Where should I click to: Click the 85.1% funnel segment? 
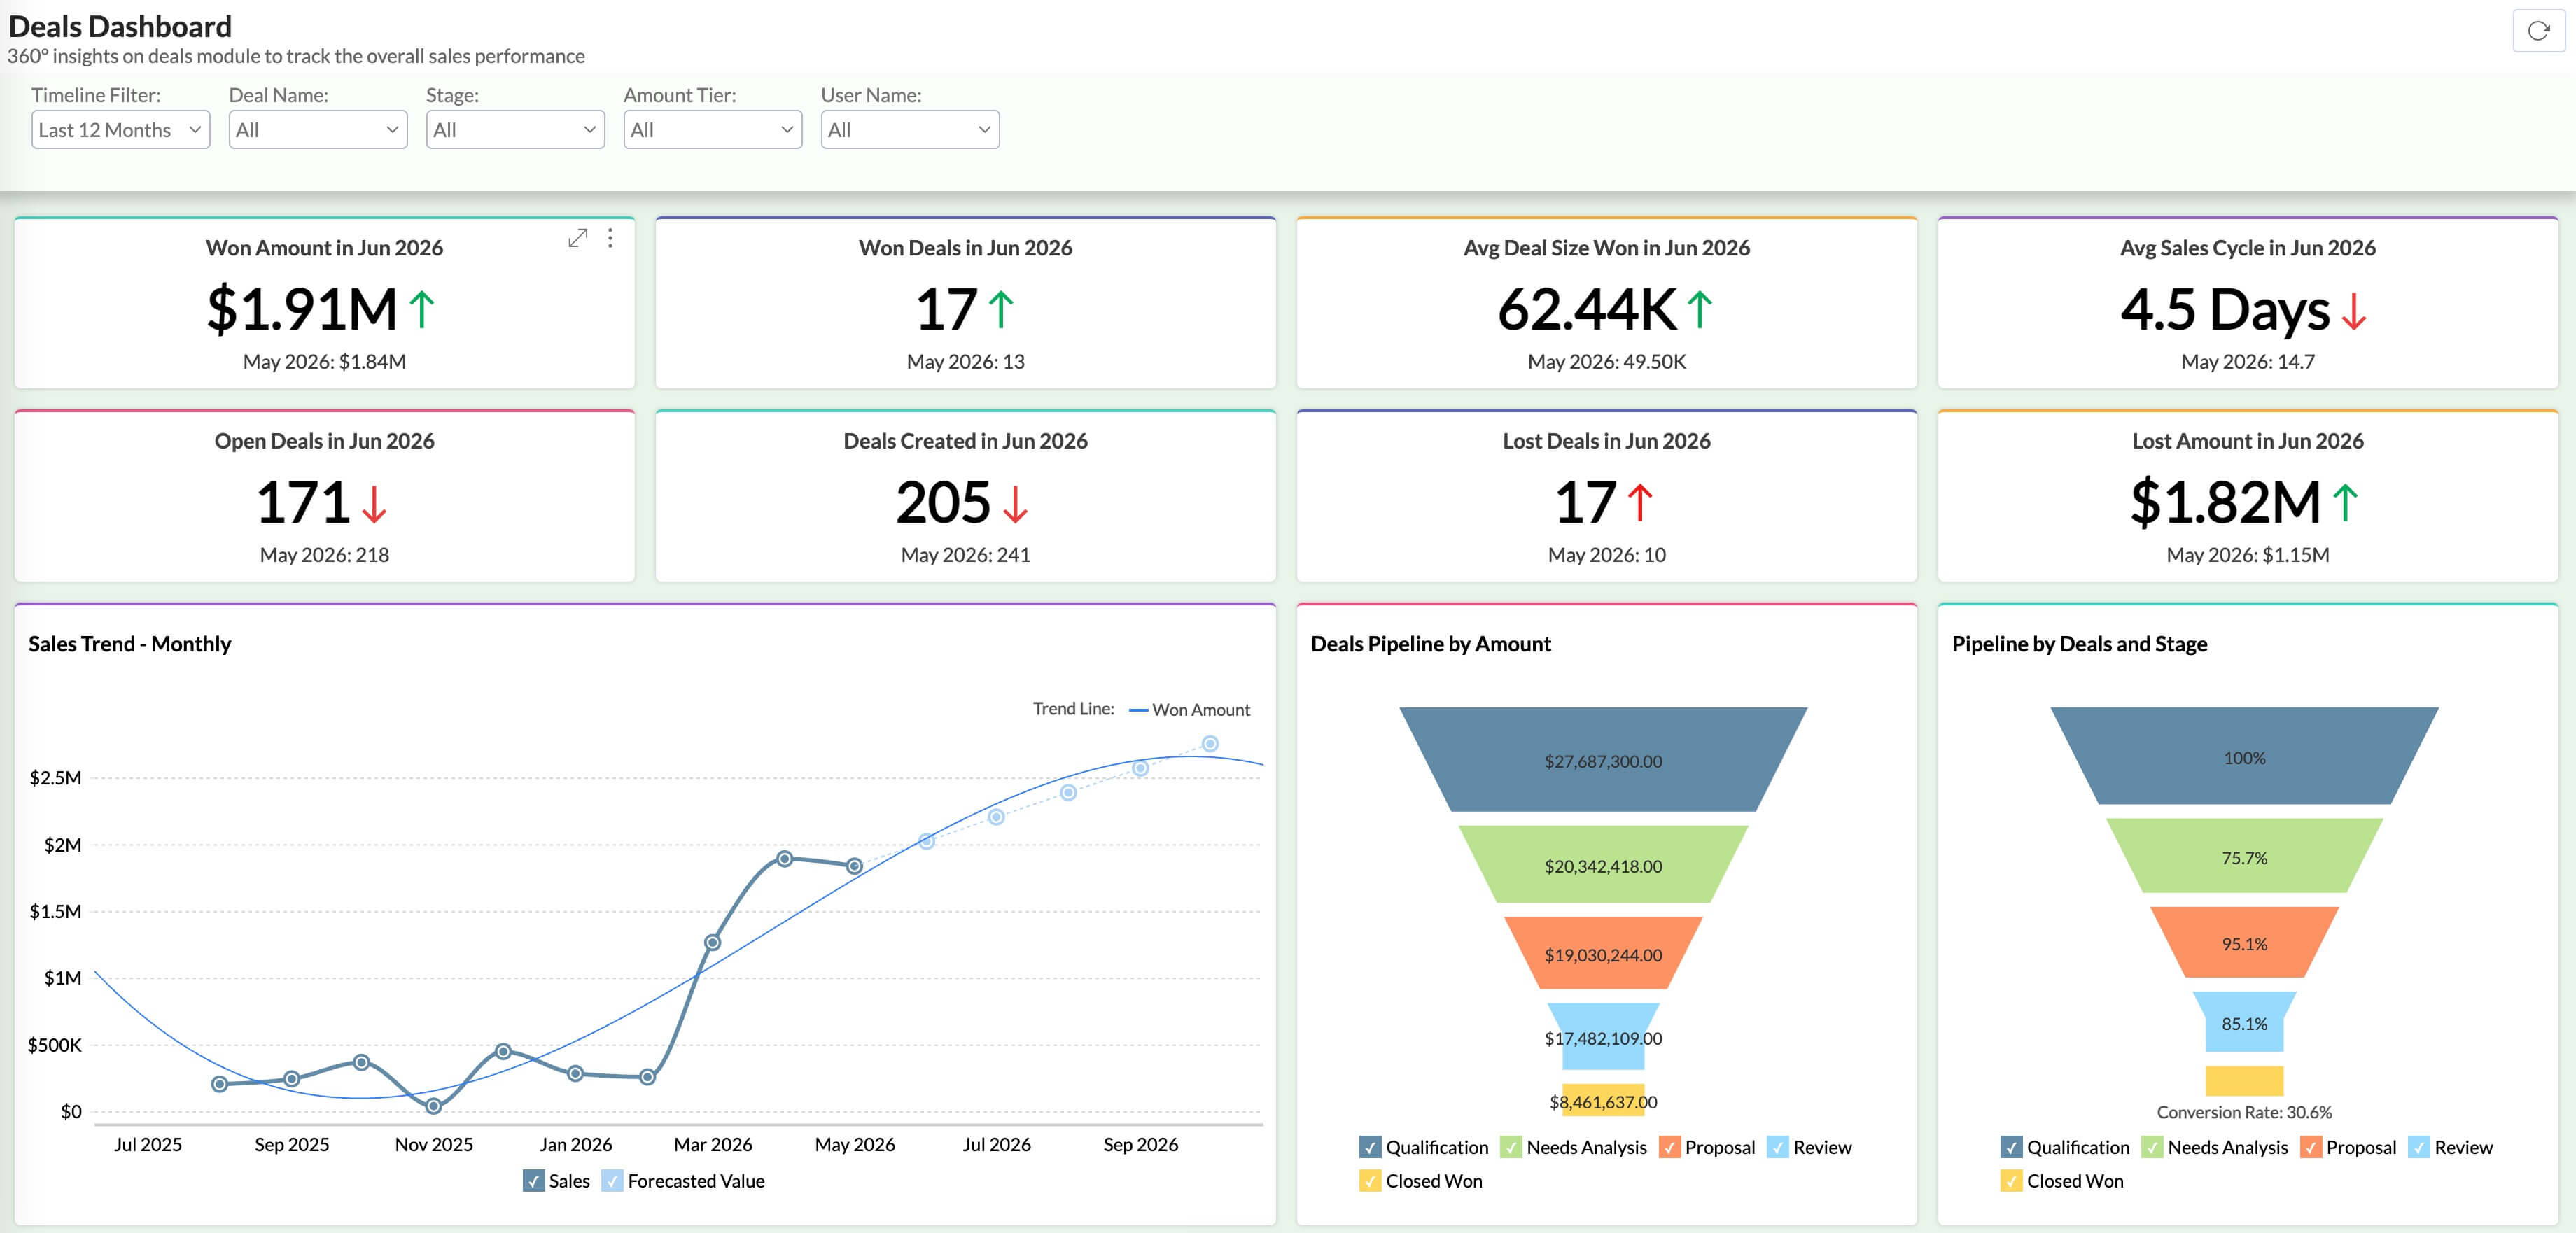click(2244, 1022)
